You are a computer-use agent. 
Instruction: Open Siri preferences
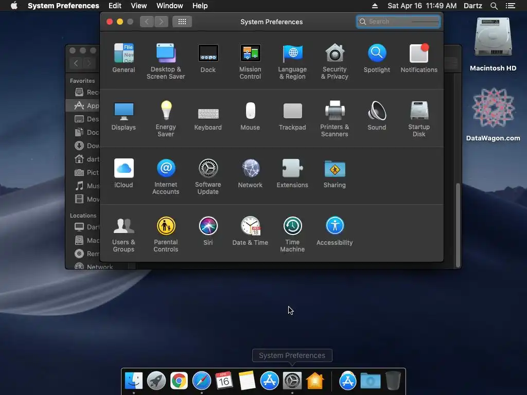coord(208,231)
